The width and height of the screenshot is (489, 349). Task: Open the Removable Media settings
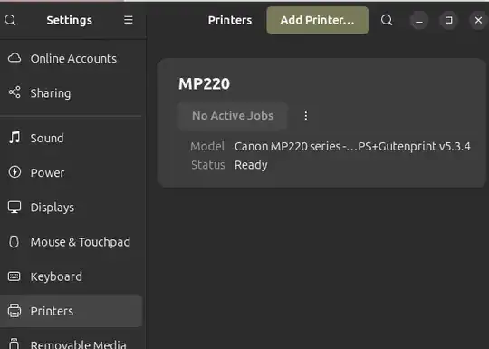72,340
